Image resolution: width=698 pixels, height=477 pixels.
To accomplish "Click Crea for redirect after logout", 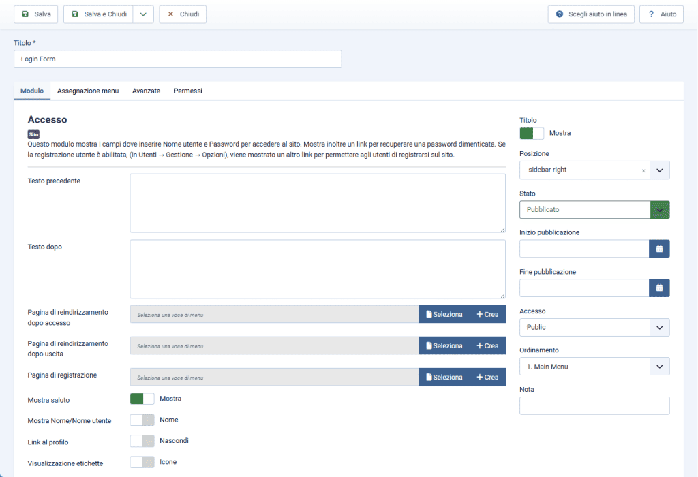I will coord(487,345).
